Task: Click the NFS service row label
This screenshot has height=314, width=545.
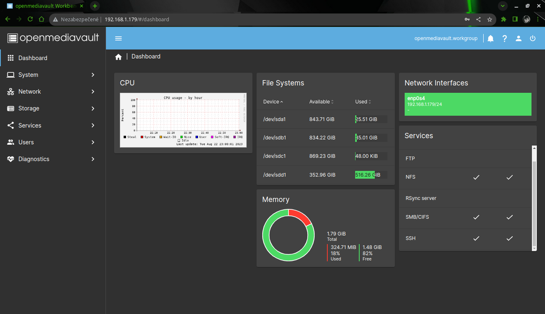Action: 410,177
